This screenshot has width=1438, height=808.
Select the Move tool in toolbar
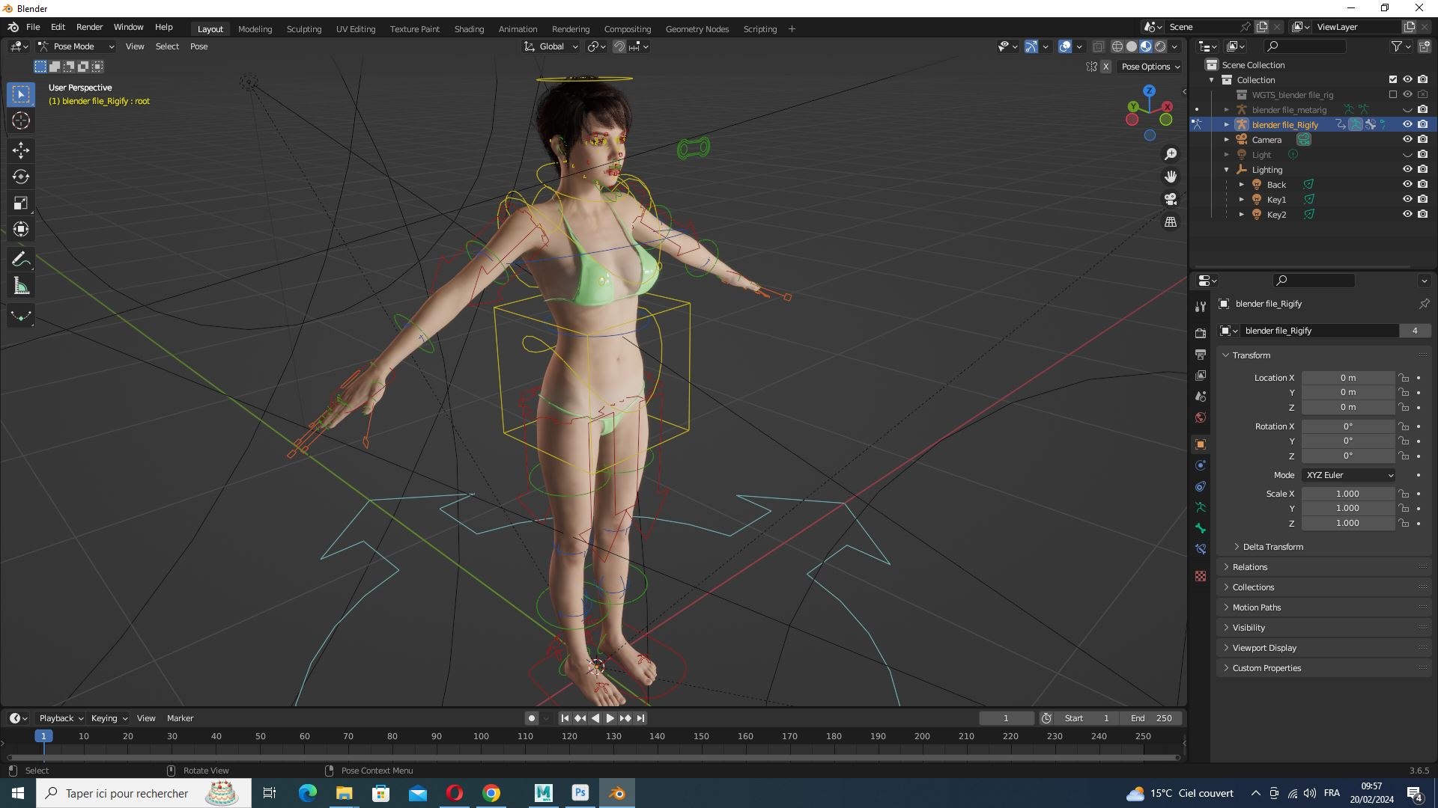pyautogui.click(x=21, y=150)
